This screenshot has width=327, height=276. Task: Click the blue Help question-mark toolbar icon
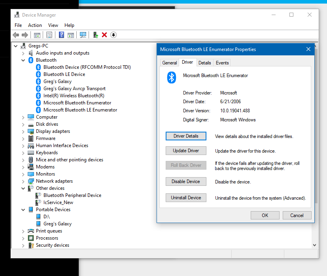tap(62, 35)
